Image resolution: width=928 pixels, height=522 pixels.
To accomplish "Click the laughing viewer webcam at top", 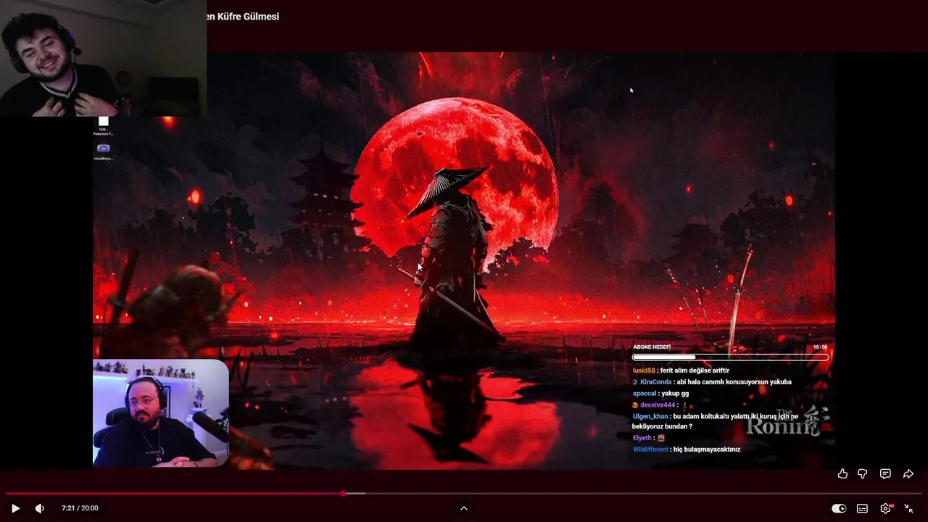I will click(103, 58).
